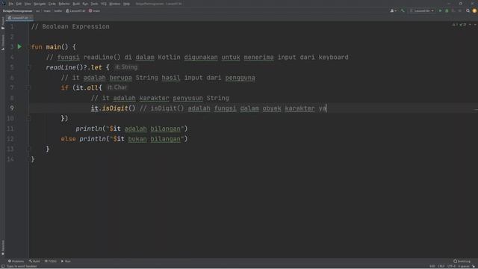Image resolution: width=478 pixels, height=269 pixels.
Task: Open the Run tool window at bottom
Action: click(66, 261)
